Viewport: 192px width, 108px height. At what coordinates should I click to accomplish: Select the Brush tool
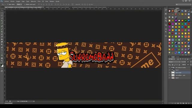click(x=2, y=29)
